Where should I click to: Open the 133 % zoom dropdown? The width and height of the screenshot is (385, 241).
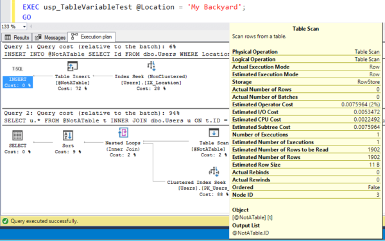tap(24, 26)
